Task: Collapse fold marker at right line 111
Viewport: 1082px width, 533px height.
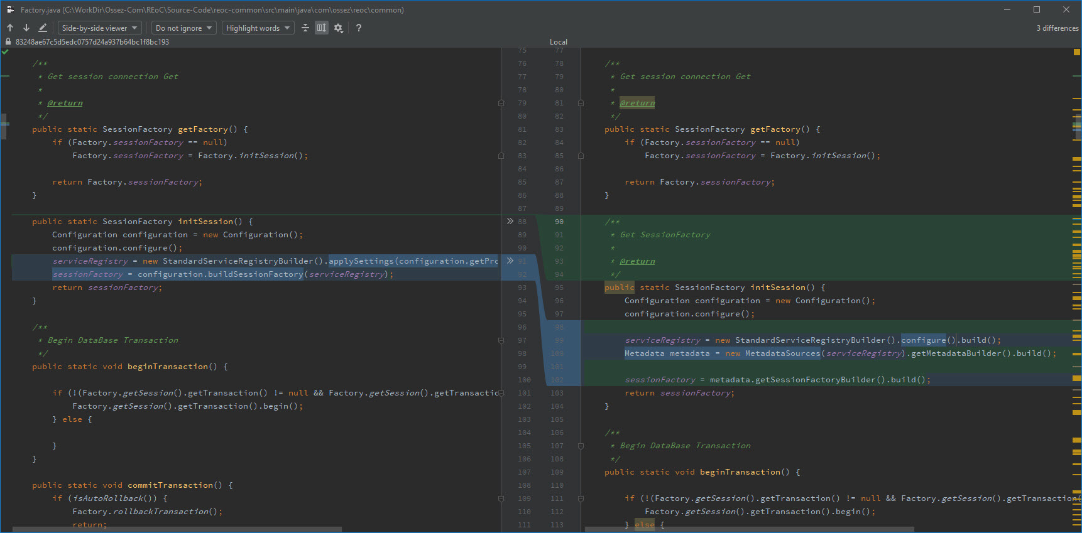Action: pyautogui.click(x=581, y=498)
